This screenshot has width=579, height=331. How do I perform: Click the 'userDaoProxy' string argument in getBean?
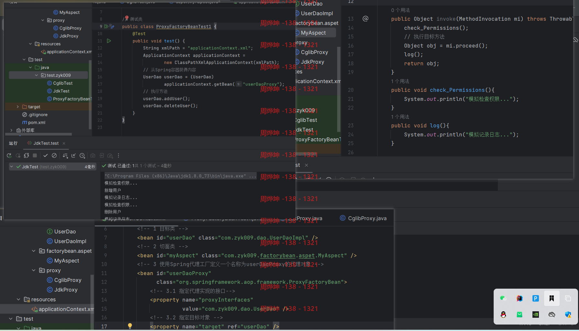pos(263,84)
